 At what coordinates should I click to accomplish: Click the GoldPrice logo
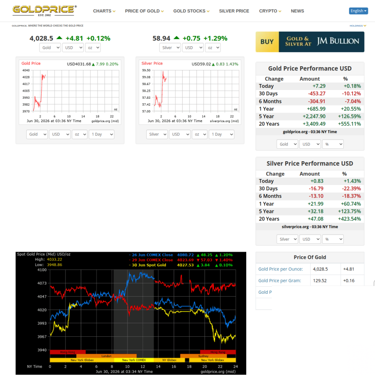tap(45, 11)
